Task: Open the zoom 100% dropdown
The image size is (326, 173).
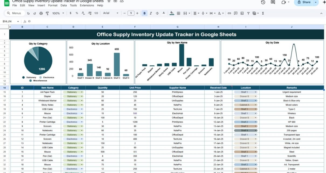Action: [58, 13]
